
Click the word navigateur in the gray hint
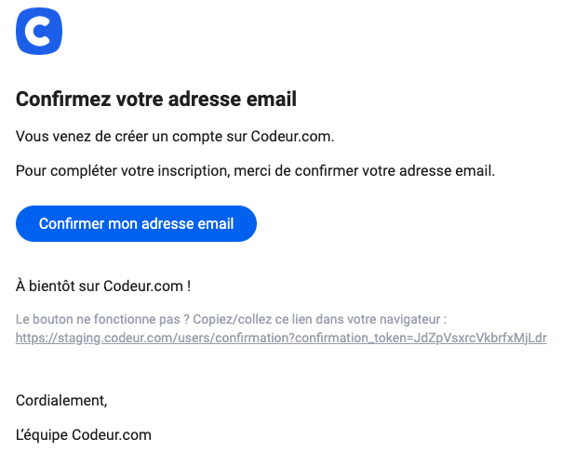(x=409, y=319)
